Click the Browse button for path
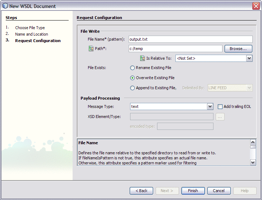 [238, 49]
